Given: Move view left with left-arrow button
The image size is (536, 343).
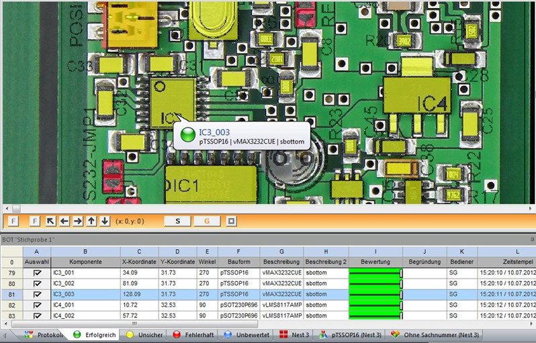Looking at the screenshot, I should (x=64, y=221).
